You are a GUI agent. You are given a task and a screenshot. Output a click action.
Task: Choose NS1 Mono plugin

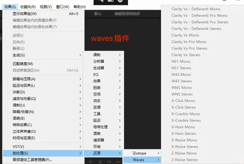[181, 61]
